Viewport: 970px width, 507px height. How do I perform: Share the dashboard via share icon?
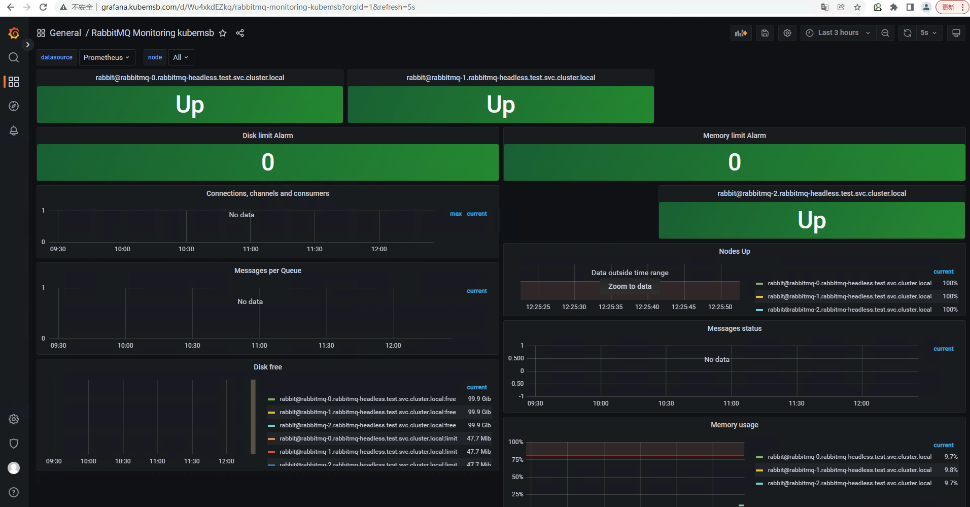coord(240,33)
